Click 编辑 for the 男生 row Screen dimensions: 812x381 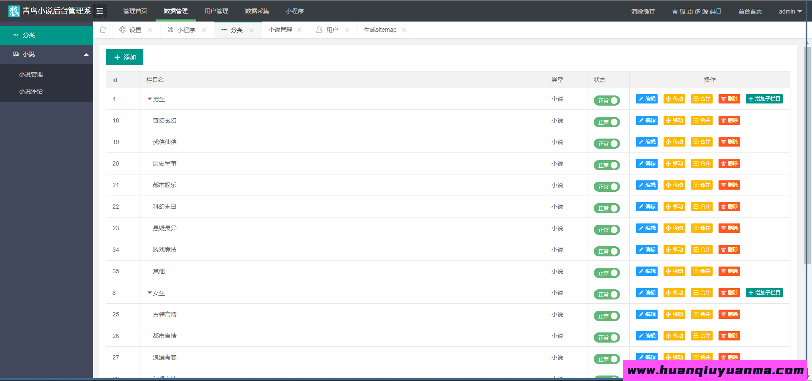click(x=647, y=99)
